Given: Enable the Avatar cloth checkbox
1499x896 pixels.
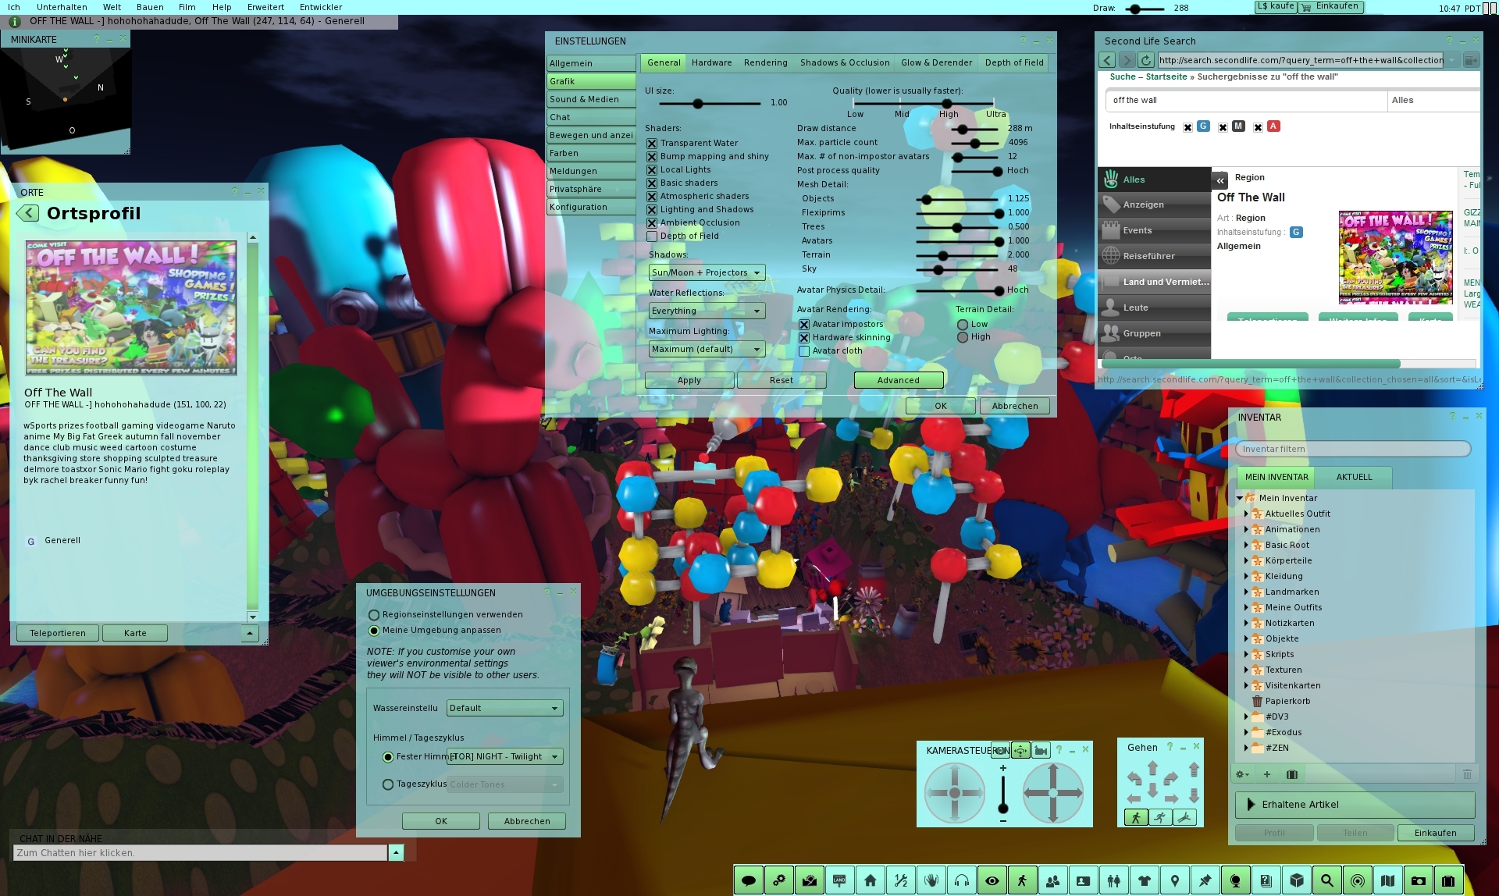Looking at the screenshot, I should 804,351.
